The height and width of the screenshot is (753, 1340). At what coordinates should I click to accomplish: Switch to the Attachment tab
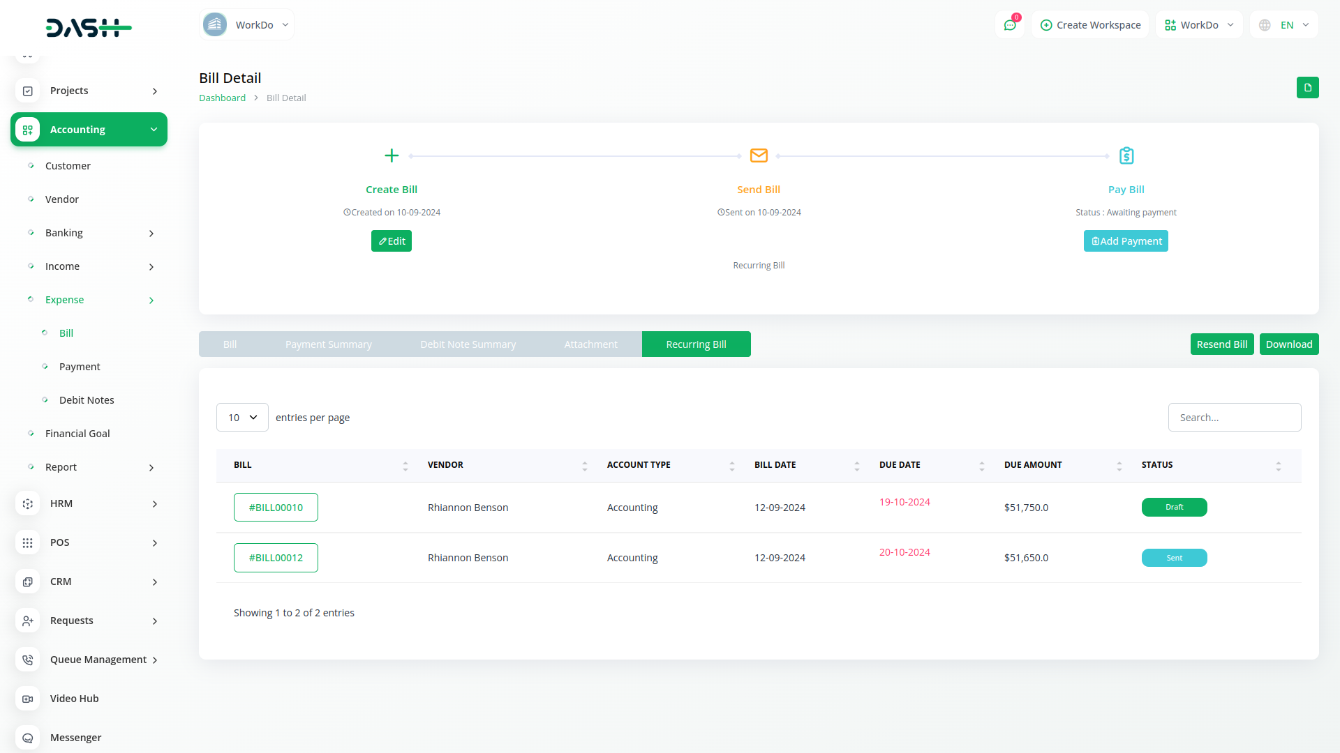[590, 344]
